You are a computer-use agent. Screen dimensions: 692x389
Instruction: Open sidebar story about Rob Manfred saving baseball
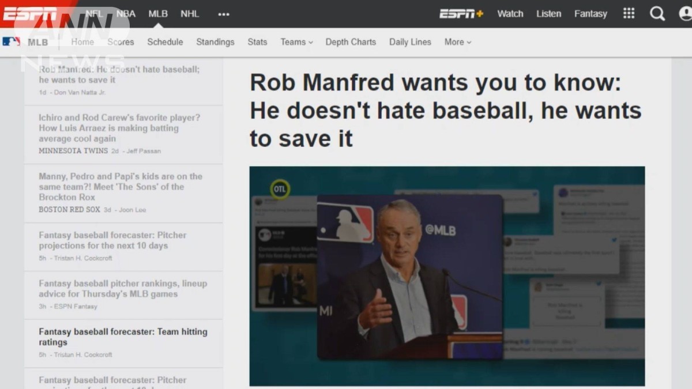[x=119, y=75]
